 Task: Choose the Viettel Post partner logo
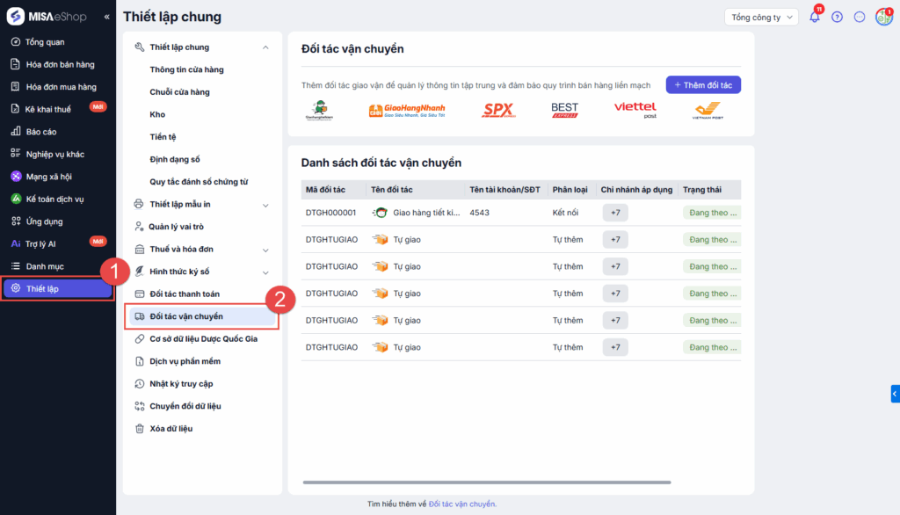point(635,110)
